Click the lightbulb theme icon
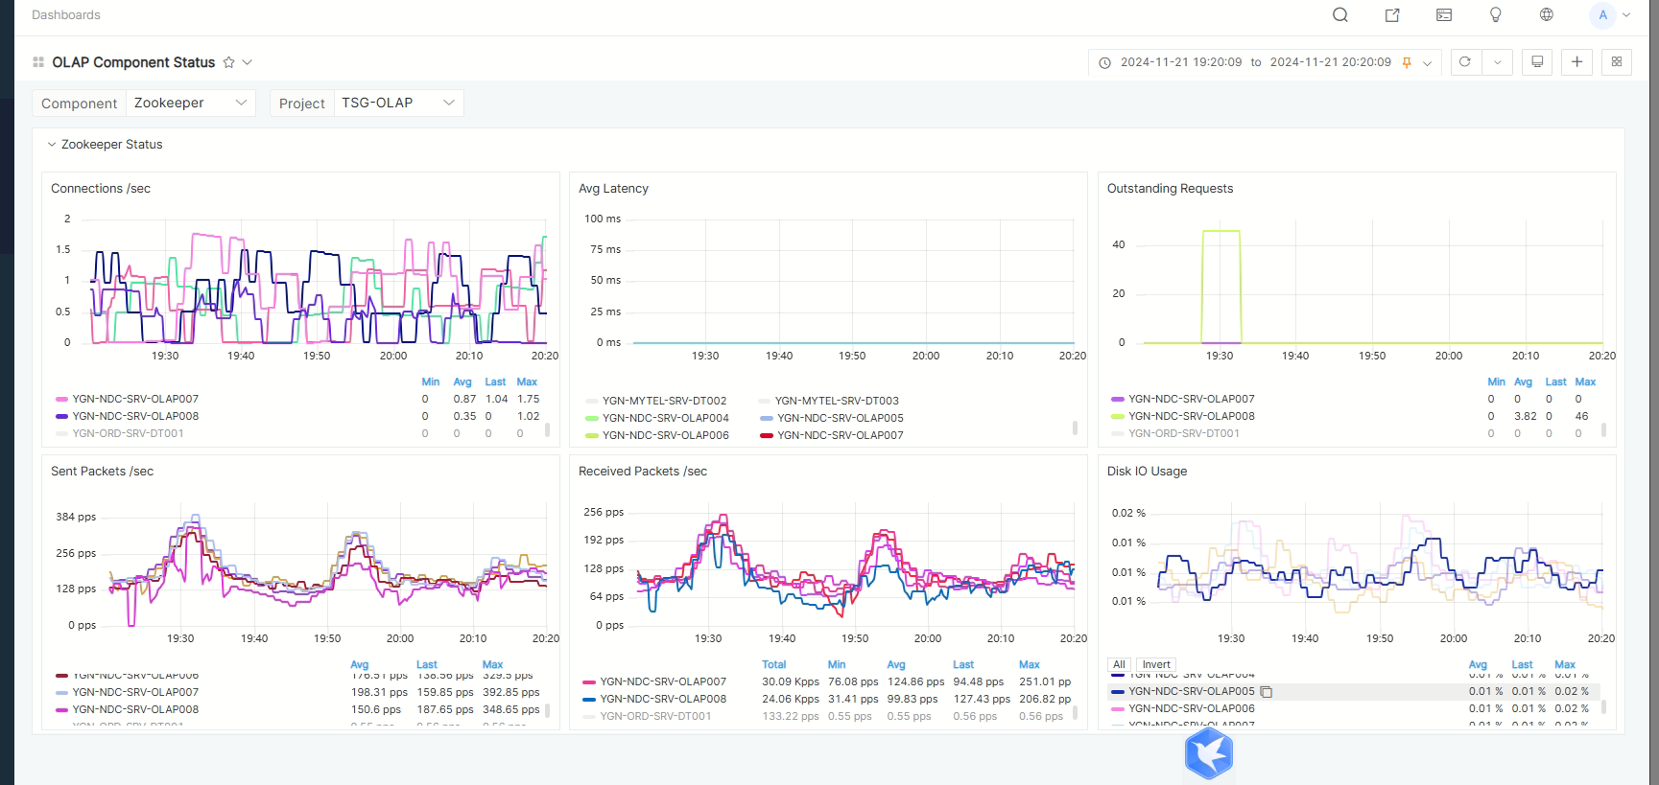Viewport: 1659px width, 785px height. point(1495,14)
